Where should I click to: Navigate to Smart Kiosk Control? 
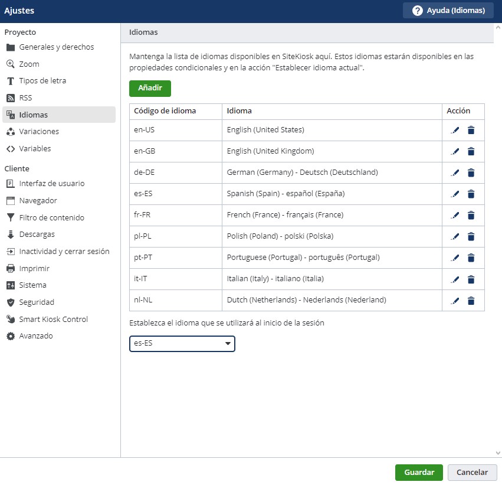click(x=53, y=320)
